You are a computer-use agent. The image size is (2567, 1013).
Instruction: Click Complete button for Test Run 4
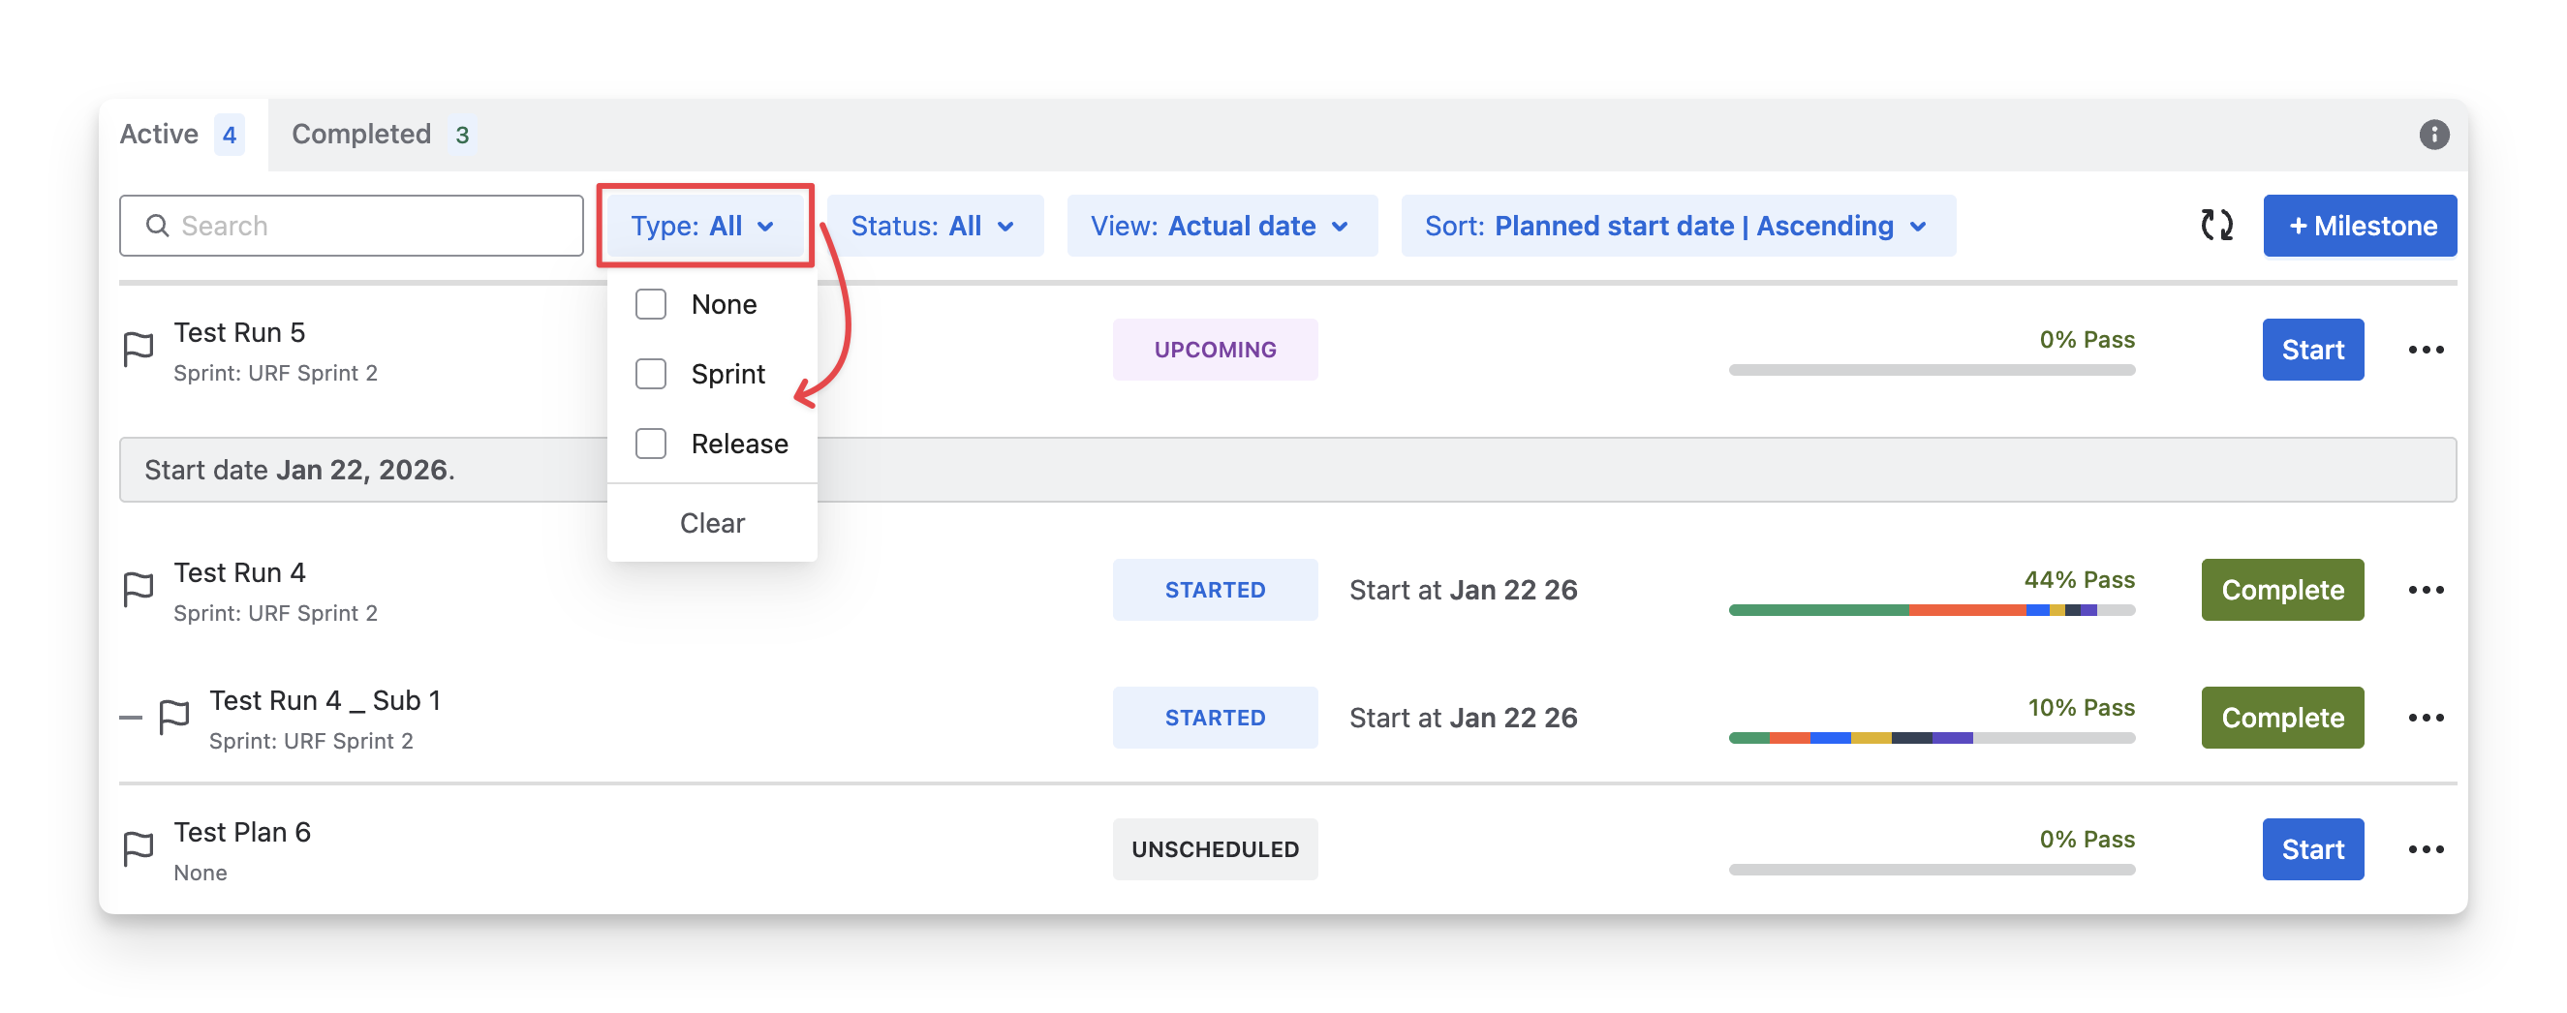(2282, 590)
